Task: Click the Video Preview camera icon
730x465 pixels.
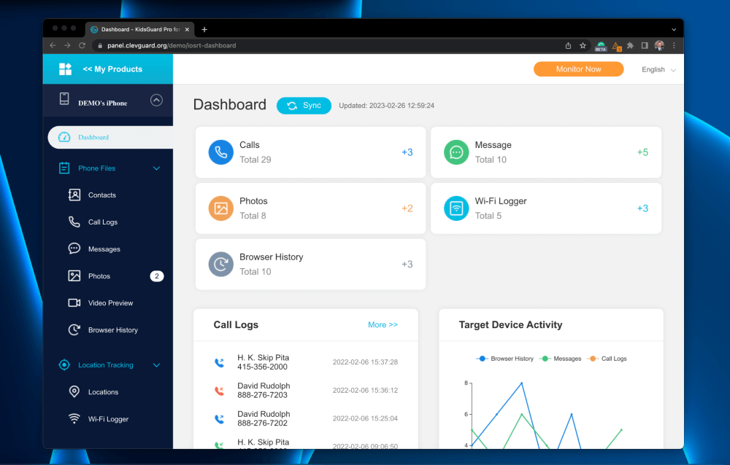Action: point(74,302)
